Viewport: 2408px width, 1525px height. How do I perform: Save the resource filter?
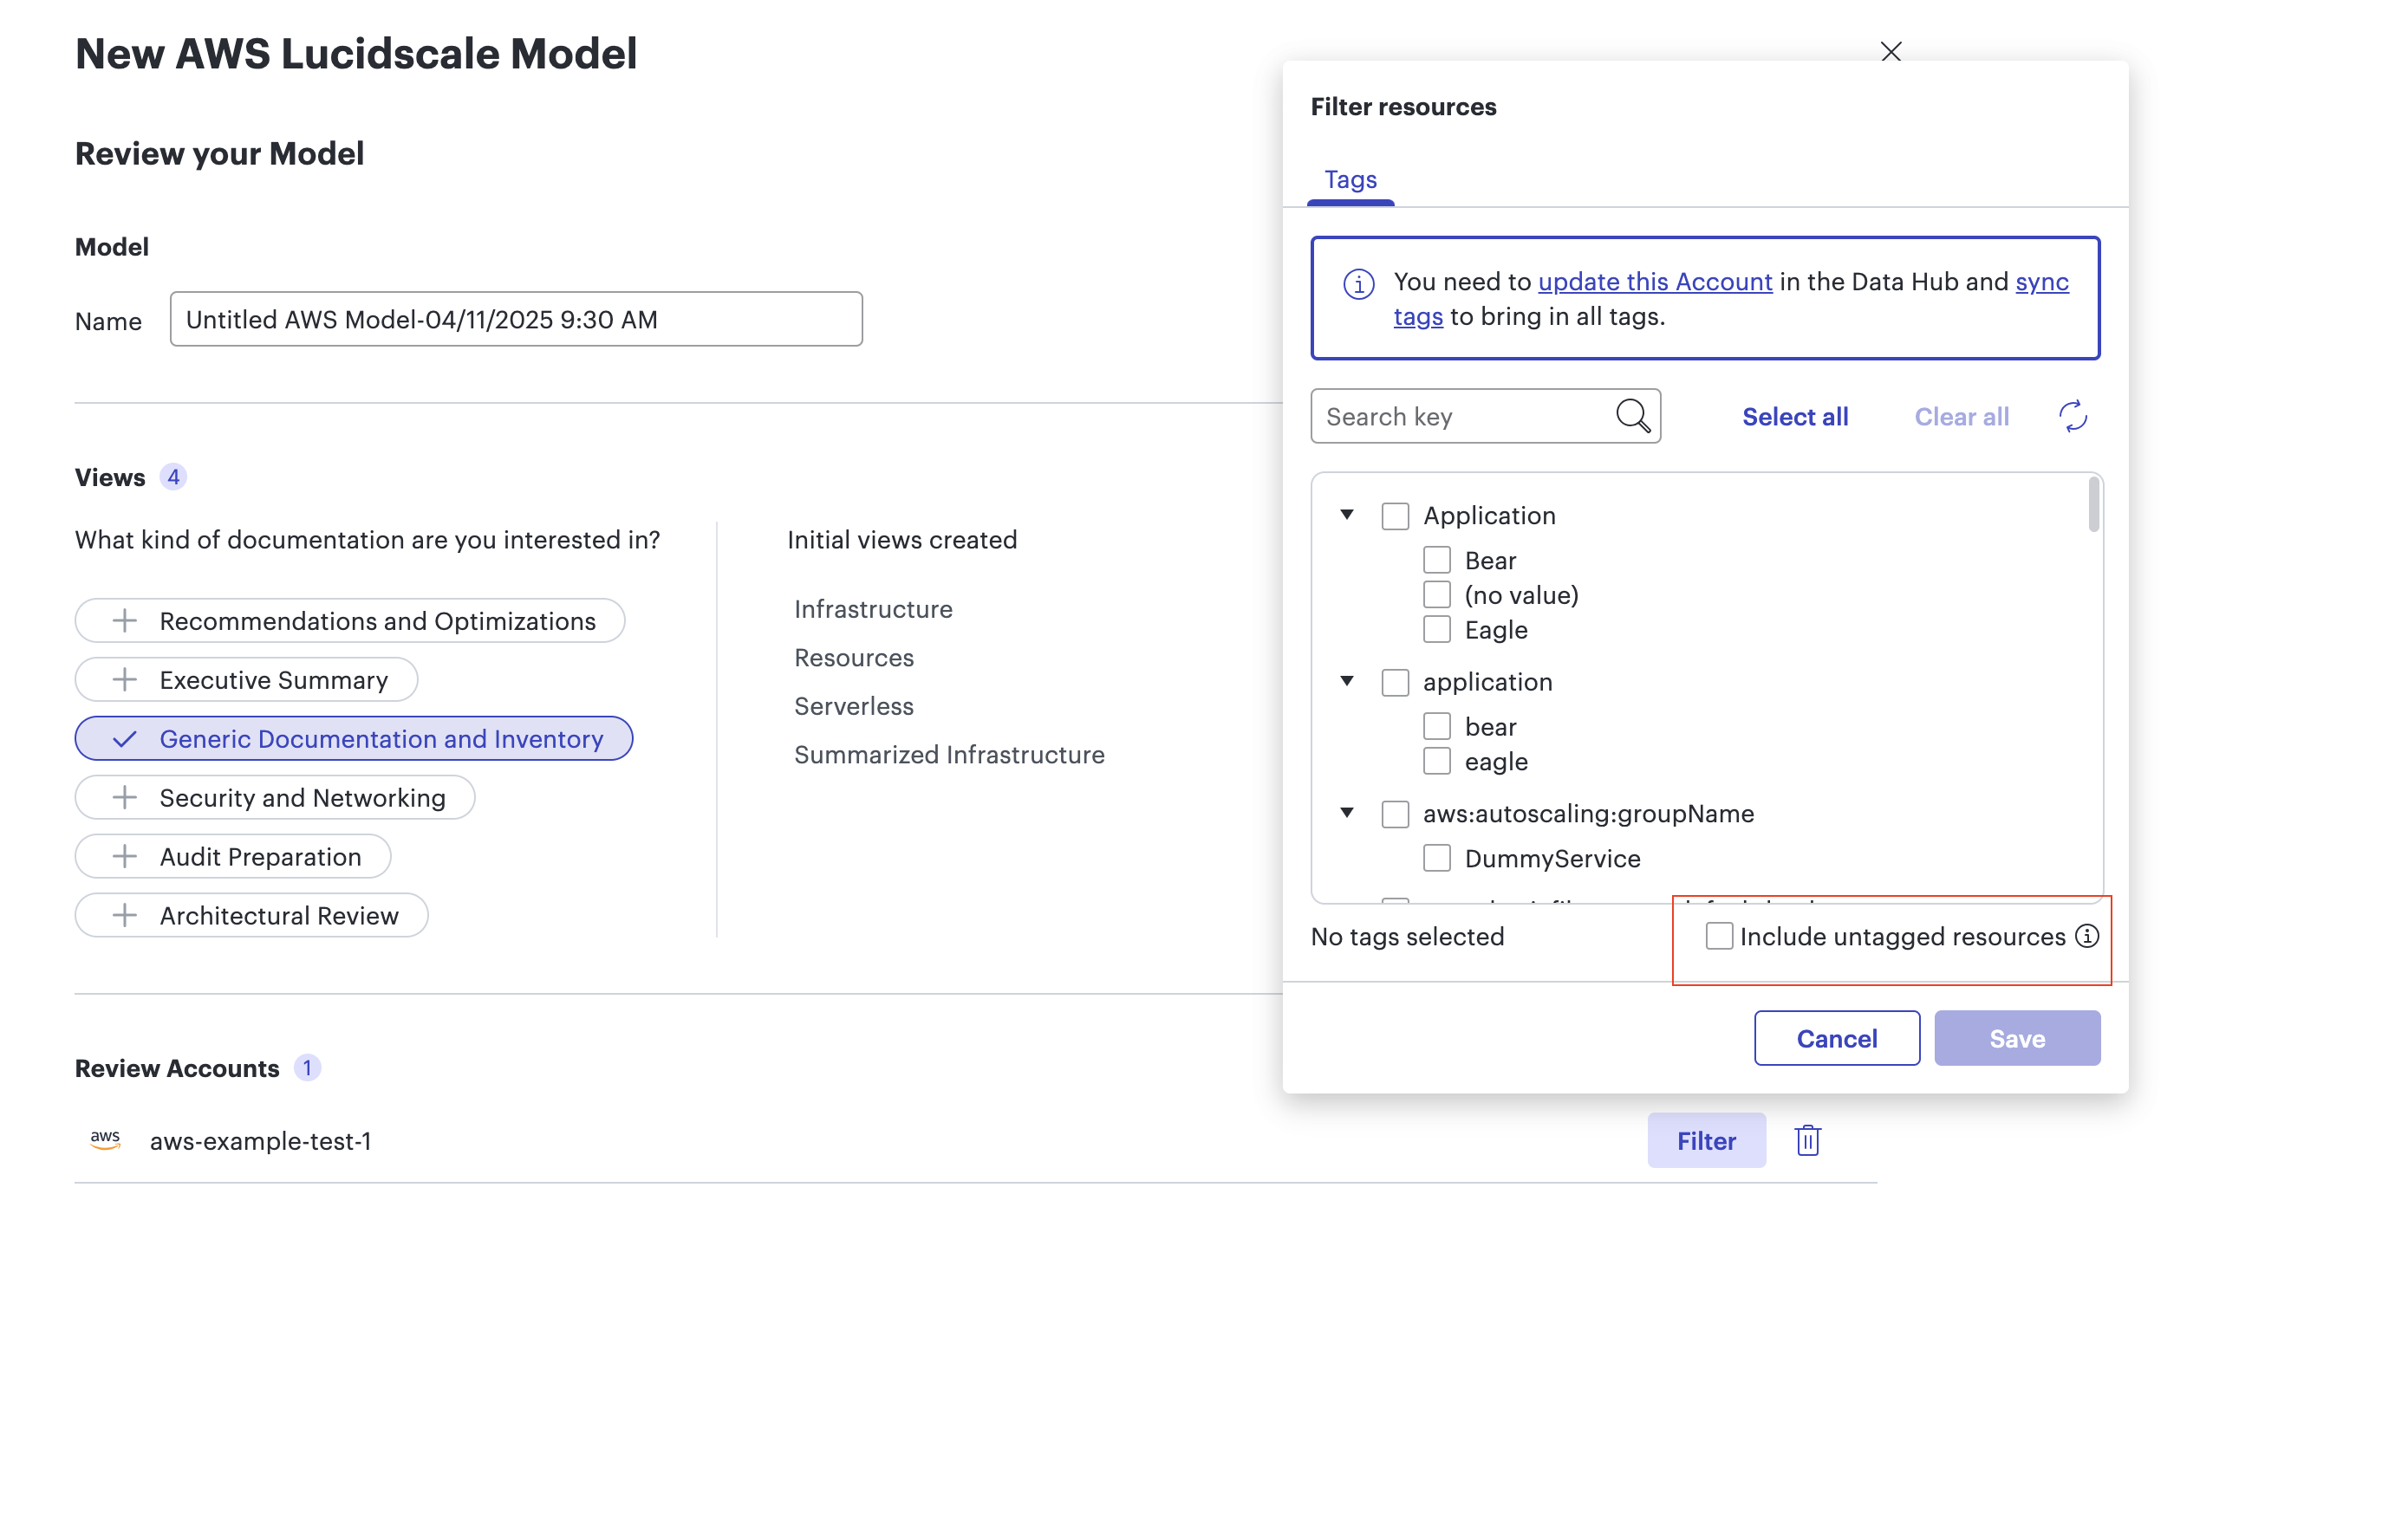(2016, 1038)
